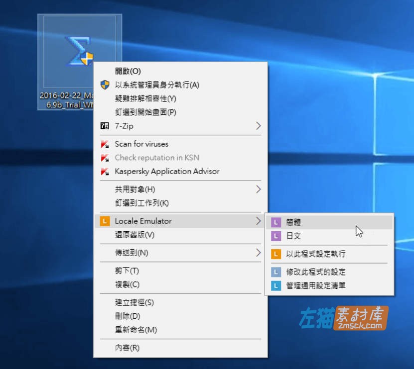This screenshot has width=414, height=369.
Task: Expand the 7-Zip submenu arrow
Action: coord(257,126)
